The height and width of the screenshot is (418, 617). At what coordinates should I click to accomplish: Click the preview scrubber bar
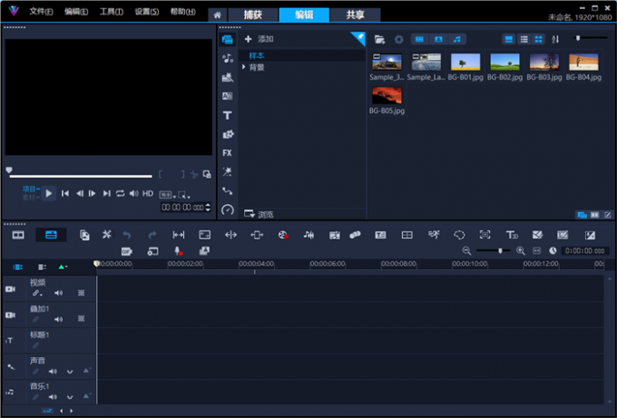coord(81,176)
